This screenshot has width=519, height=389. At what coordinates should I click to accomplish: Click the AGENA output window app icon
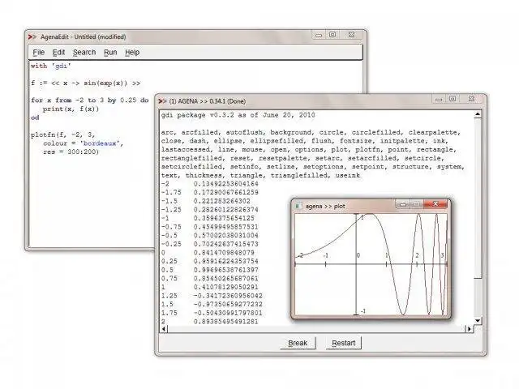point(162,100)
